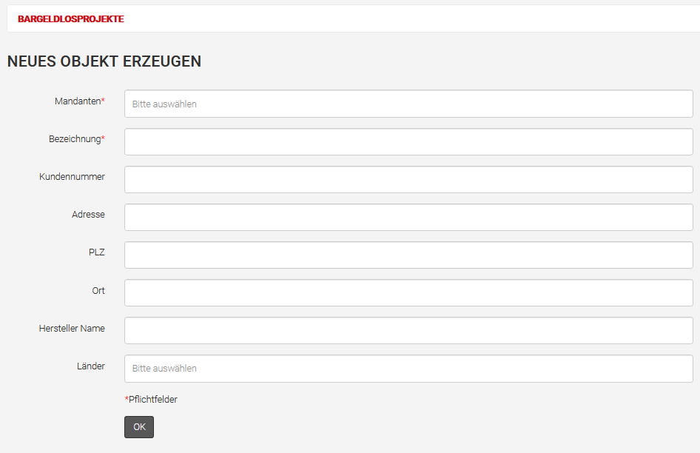This screenshot has width=700, height=453.
Task: Open the Mandanten dropdown
Action: click(x=408, y=104)
